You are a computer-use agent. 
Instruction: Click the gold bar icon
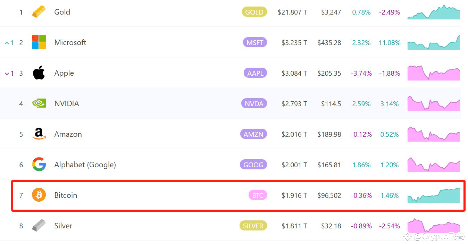pyautogui.click(x=39, y=12)
